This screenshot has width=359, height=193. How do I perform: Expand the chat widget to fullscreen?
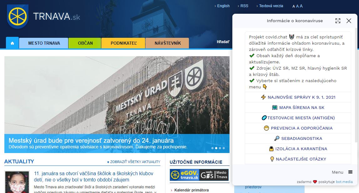pyautogui.click(x=338, y=21)
